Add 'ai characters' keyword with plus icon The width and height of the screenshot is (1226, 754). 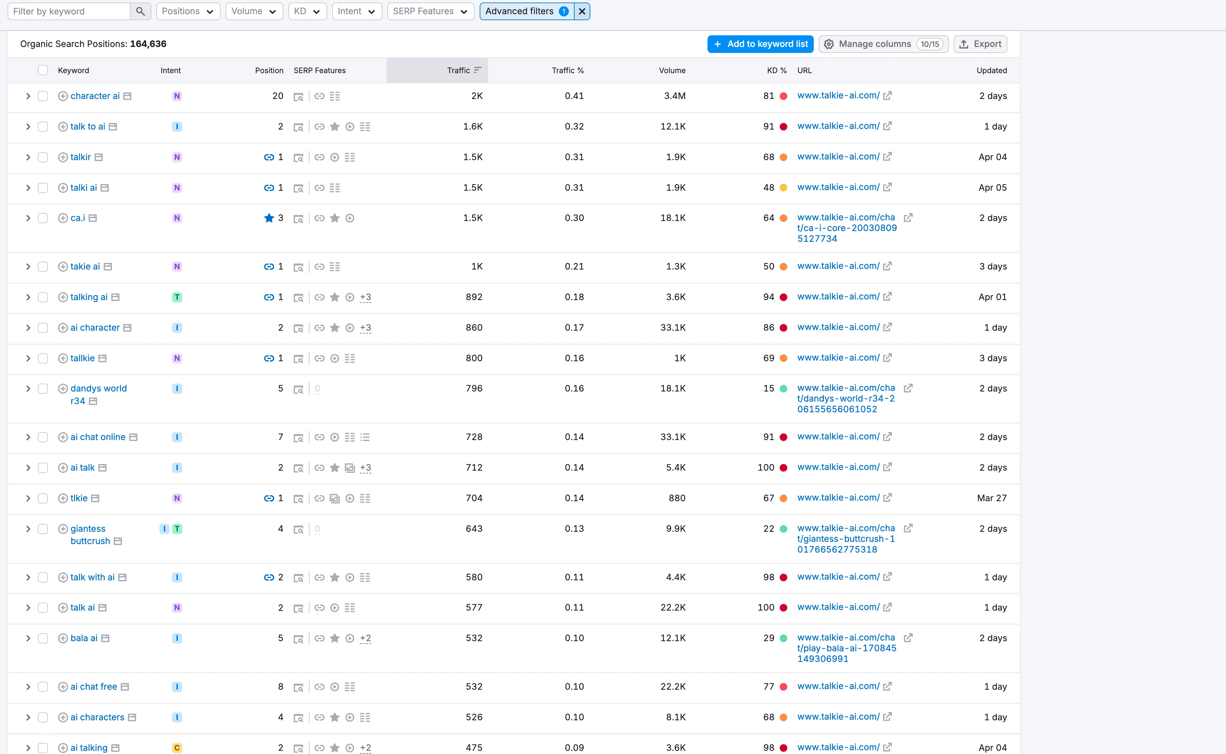pyautogui.click(x=63, y=718)
